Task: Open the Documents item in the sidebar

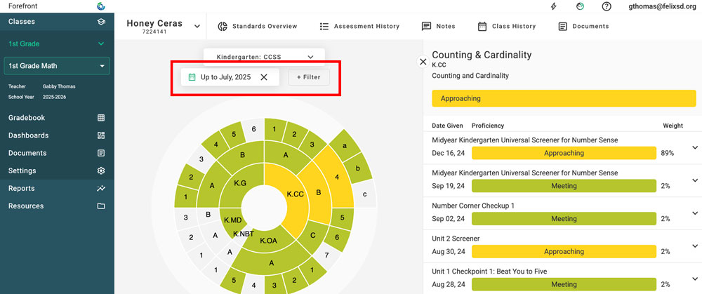Action: point(27,153)
